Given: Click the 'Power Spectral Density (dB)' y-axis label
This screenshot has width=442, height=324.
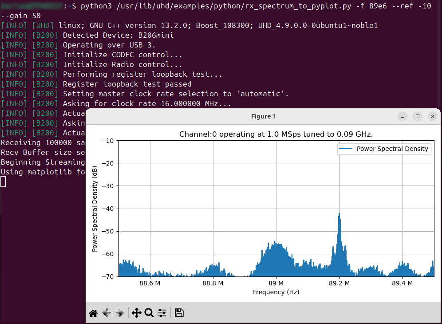Looking at the screenshot, I should (95, 209).
